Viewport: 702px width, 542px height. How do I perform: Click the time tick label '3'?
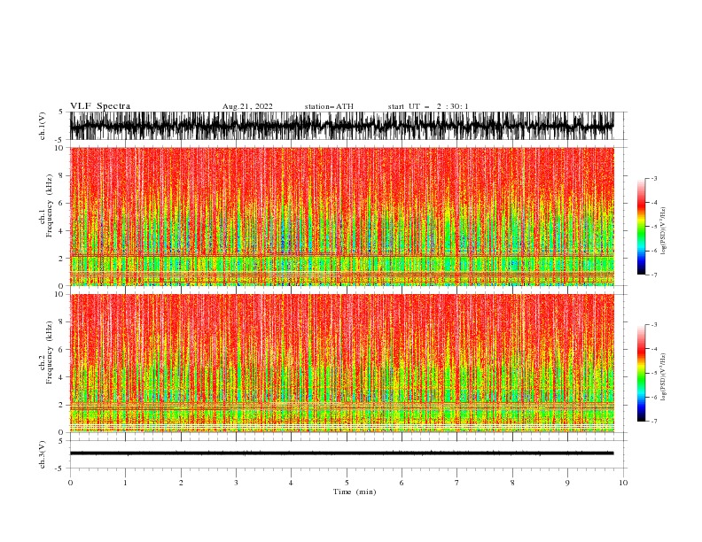(x=236, y=483)
